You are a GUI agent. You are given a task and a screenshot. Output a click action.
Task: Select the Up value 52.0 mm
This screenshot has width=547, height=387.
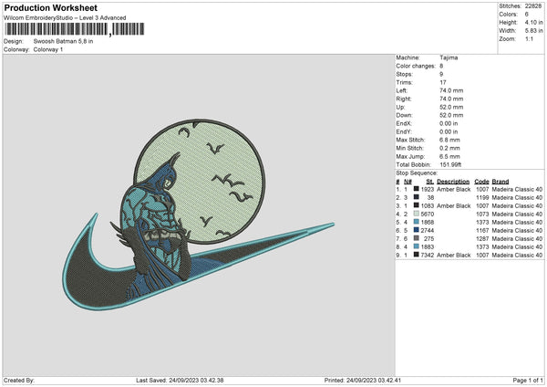pos(451,107)
